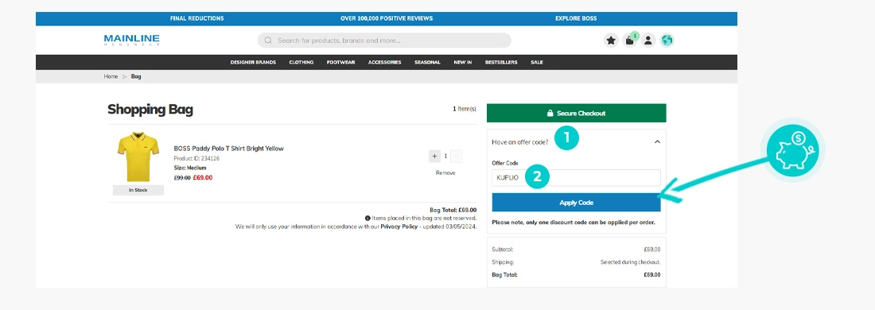
Task: Open the Accessories menu
Action: point(384,63)
